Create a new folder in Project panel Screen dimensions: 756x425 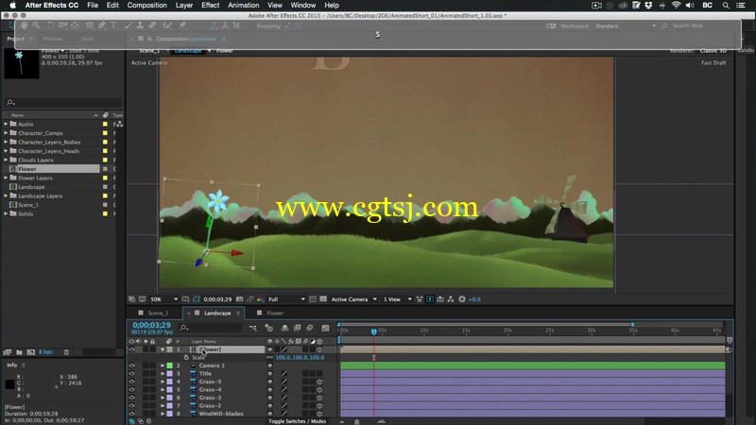pos(19,352)
